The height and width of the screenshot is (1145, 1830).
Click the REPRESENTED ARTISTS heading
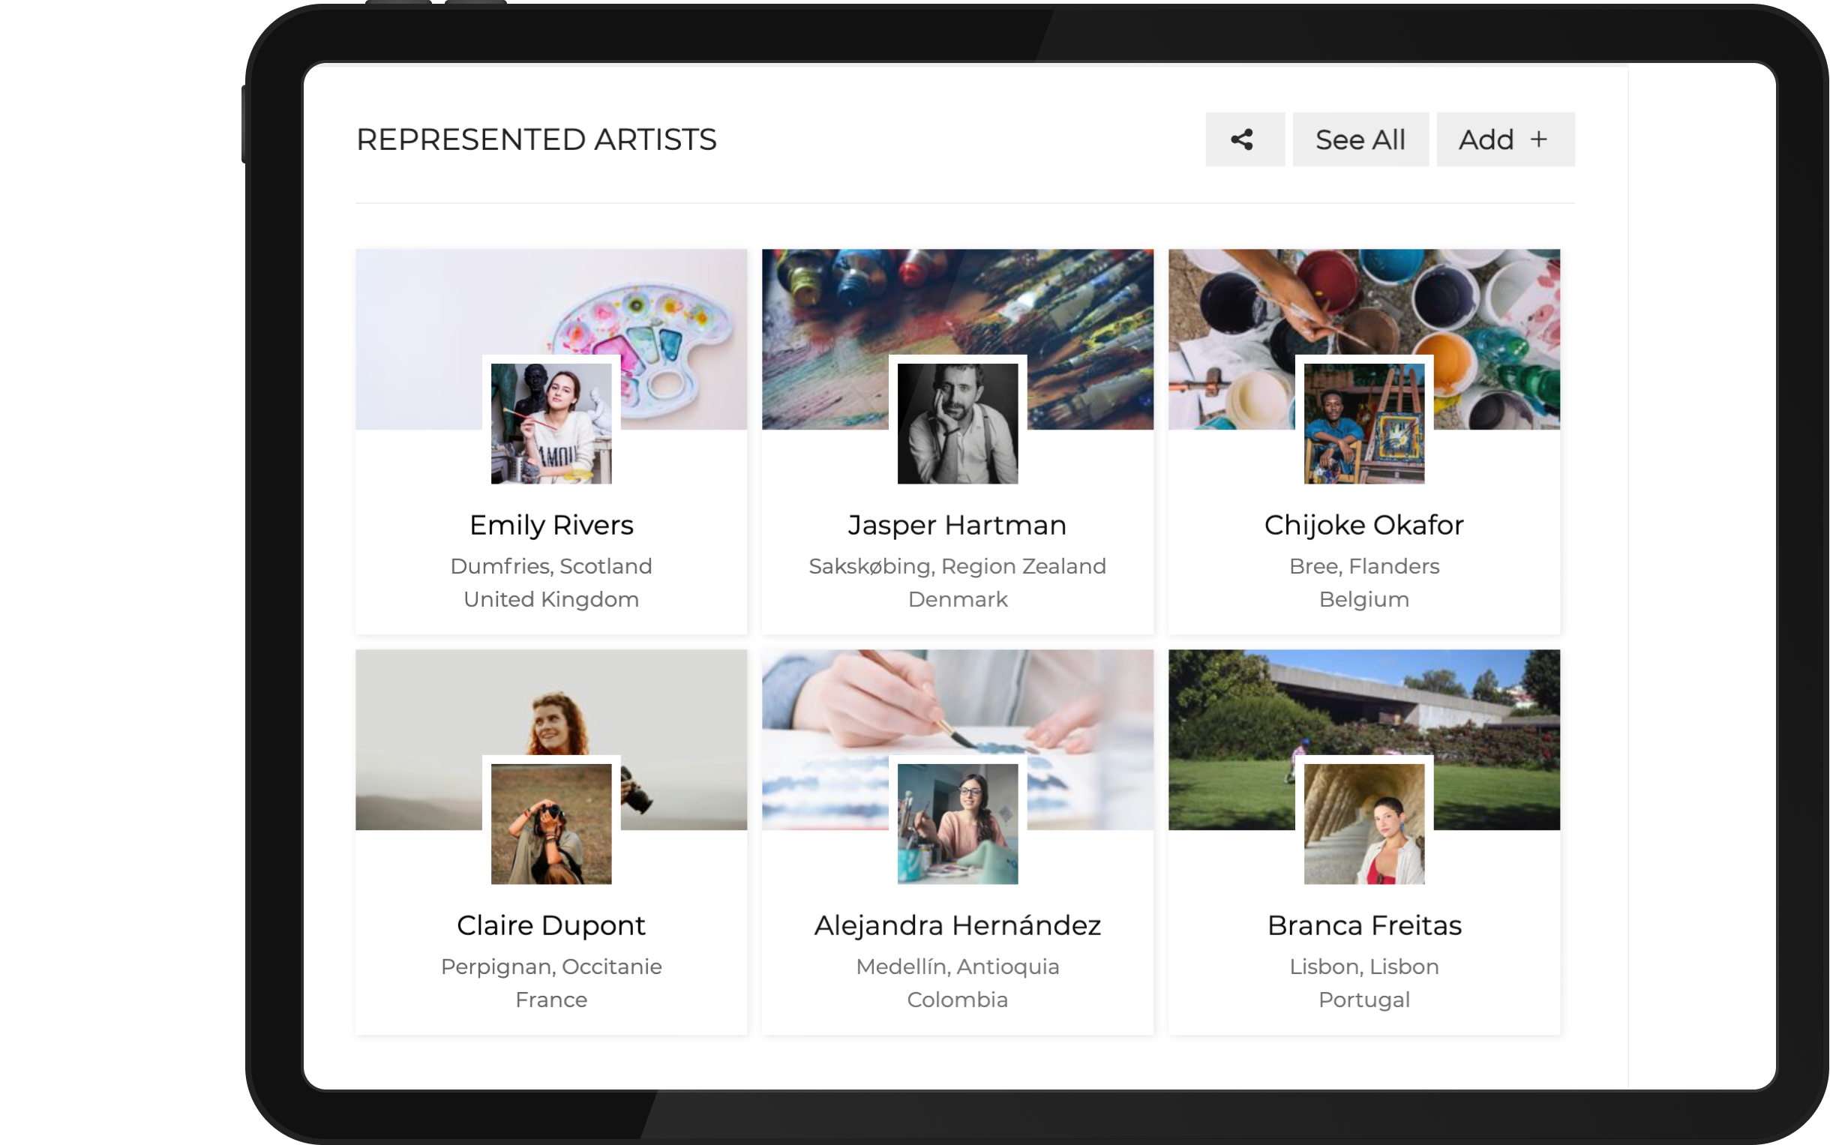pyautogui.click(x=536, y=139)
